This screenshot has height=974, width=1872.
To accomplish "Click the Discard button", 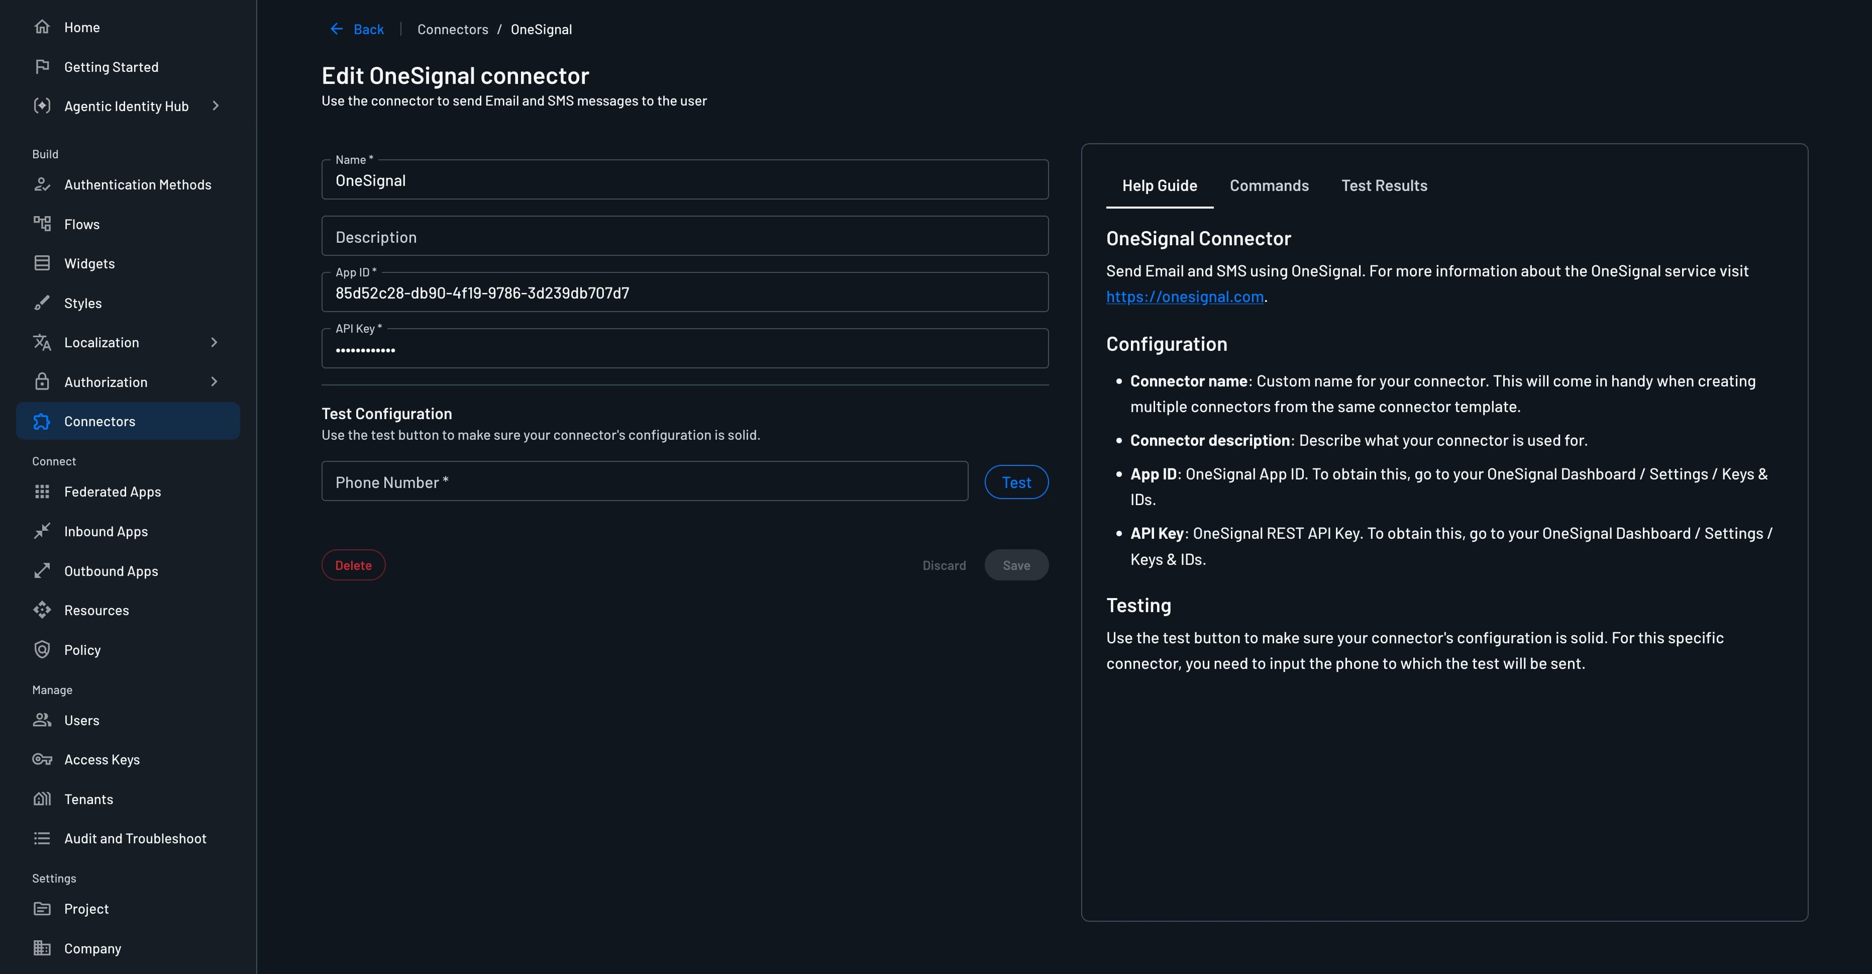I will tap(944, 565).
